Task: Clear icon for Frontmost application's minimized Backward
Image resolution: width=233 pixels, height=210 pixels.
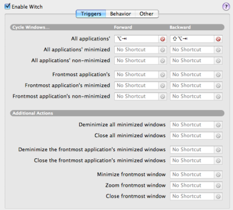Action: click(218, 86)
